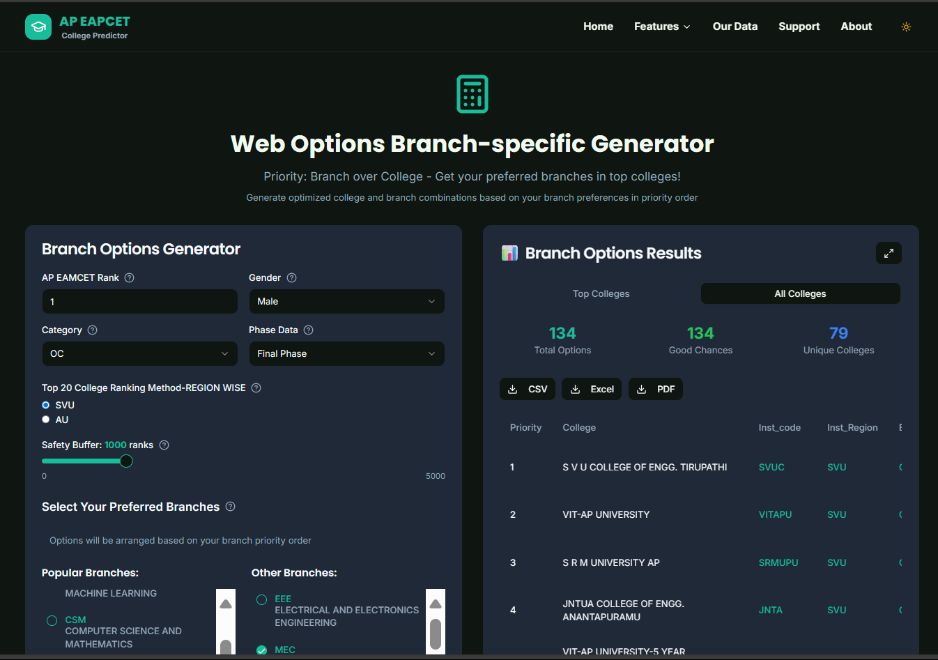Click help icon beside Gender label

[292, 277]
